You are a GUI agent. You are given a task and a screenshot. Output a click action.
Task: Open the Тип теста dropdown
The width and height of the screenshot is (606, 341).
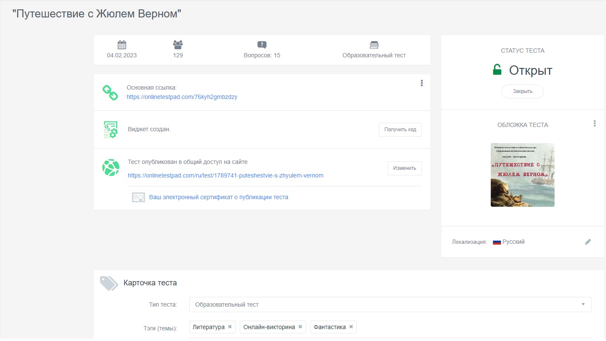[x=390, y=304]
